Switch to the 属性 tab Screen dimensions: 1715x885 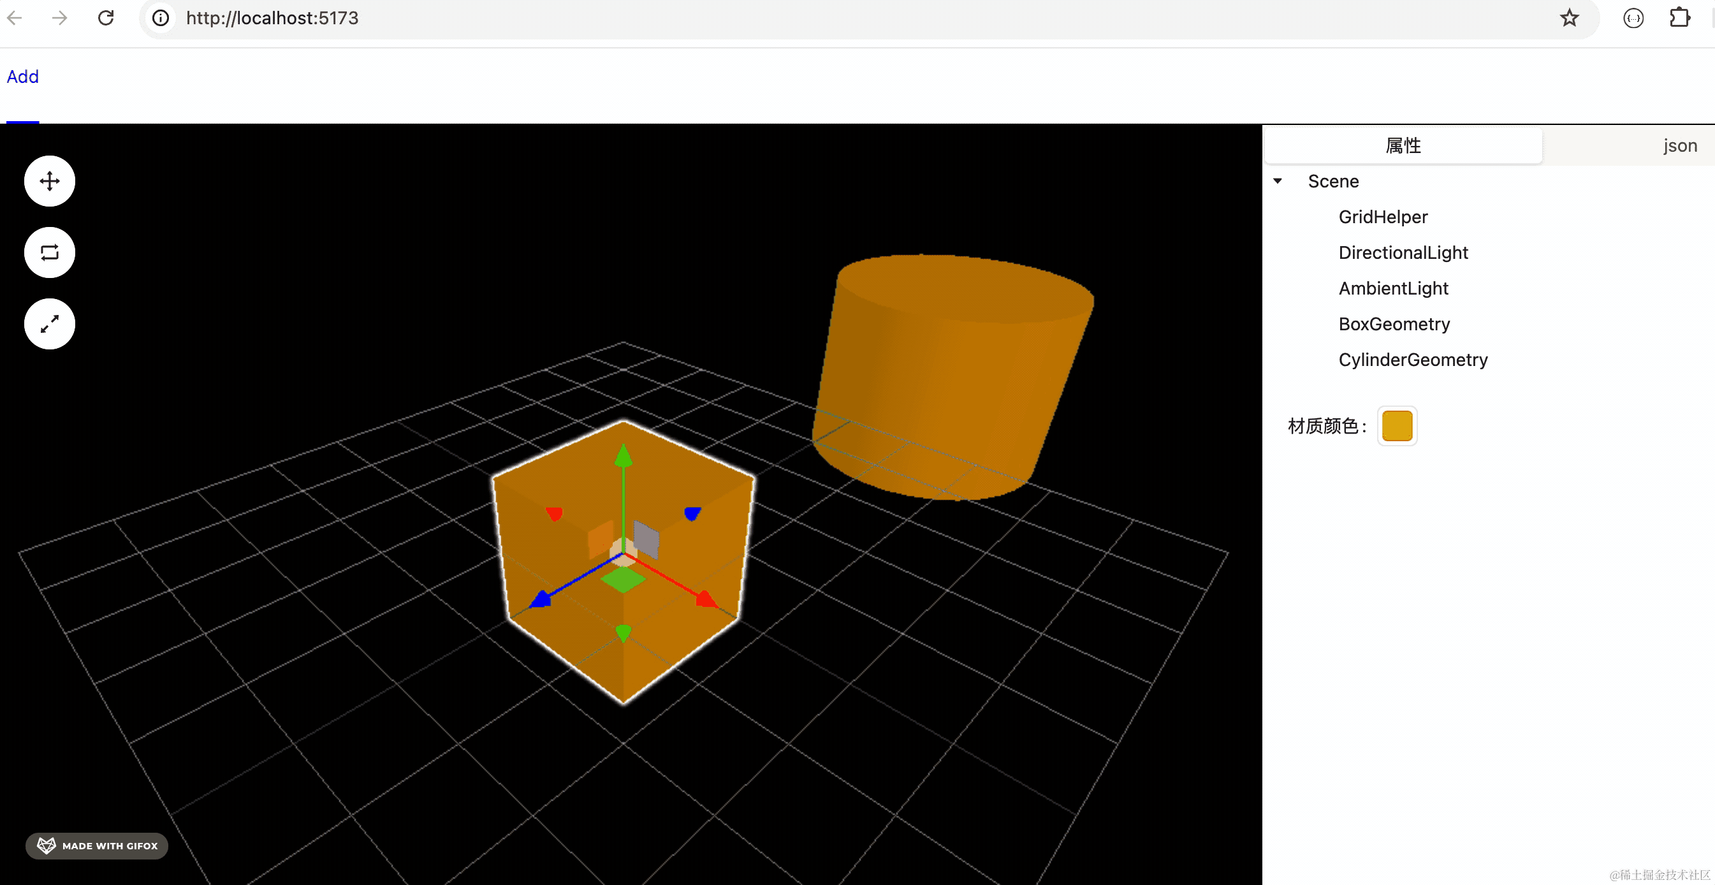1403,145
